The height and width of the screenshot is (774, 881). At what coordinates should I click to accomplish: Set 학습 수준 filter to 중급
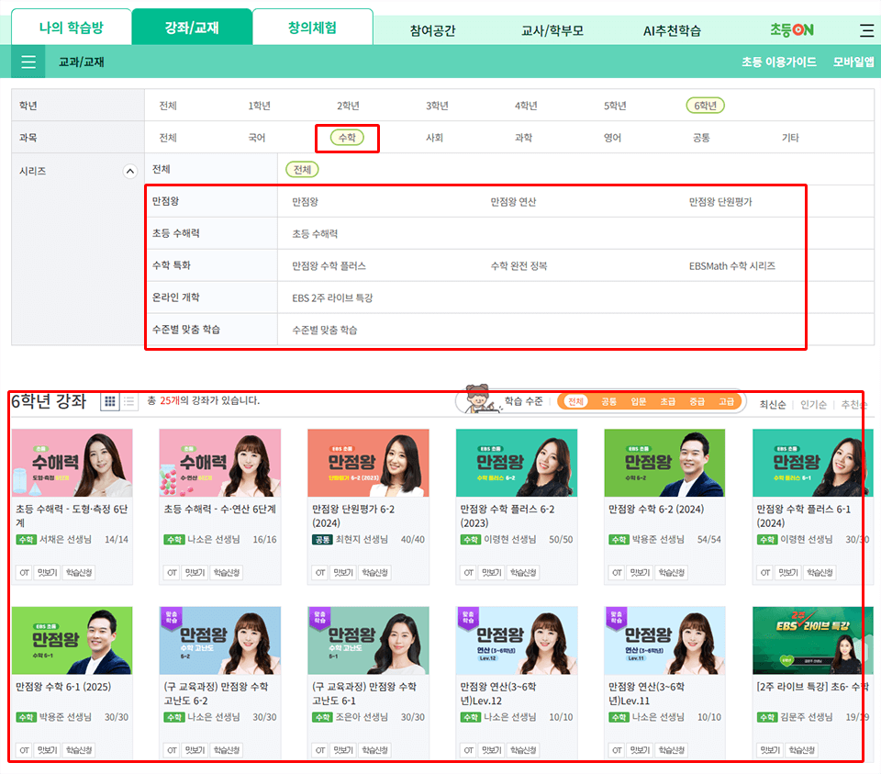point(697,401)
